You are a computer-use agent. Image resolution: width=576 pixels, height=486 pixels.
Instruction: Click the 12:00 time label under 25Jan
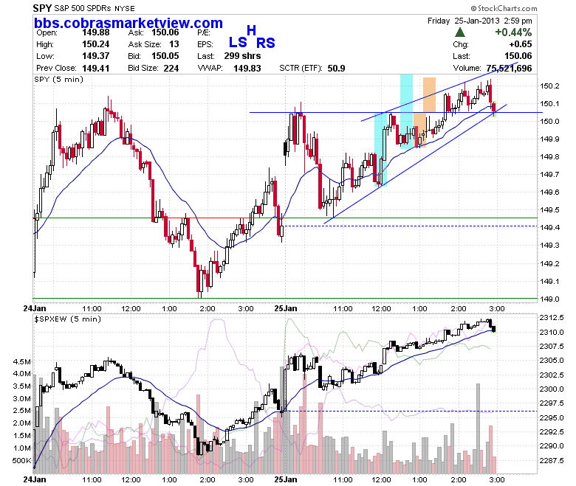(x=381, y=309)
